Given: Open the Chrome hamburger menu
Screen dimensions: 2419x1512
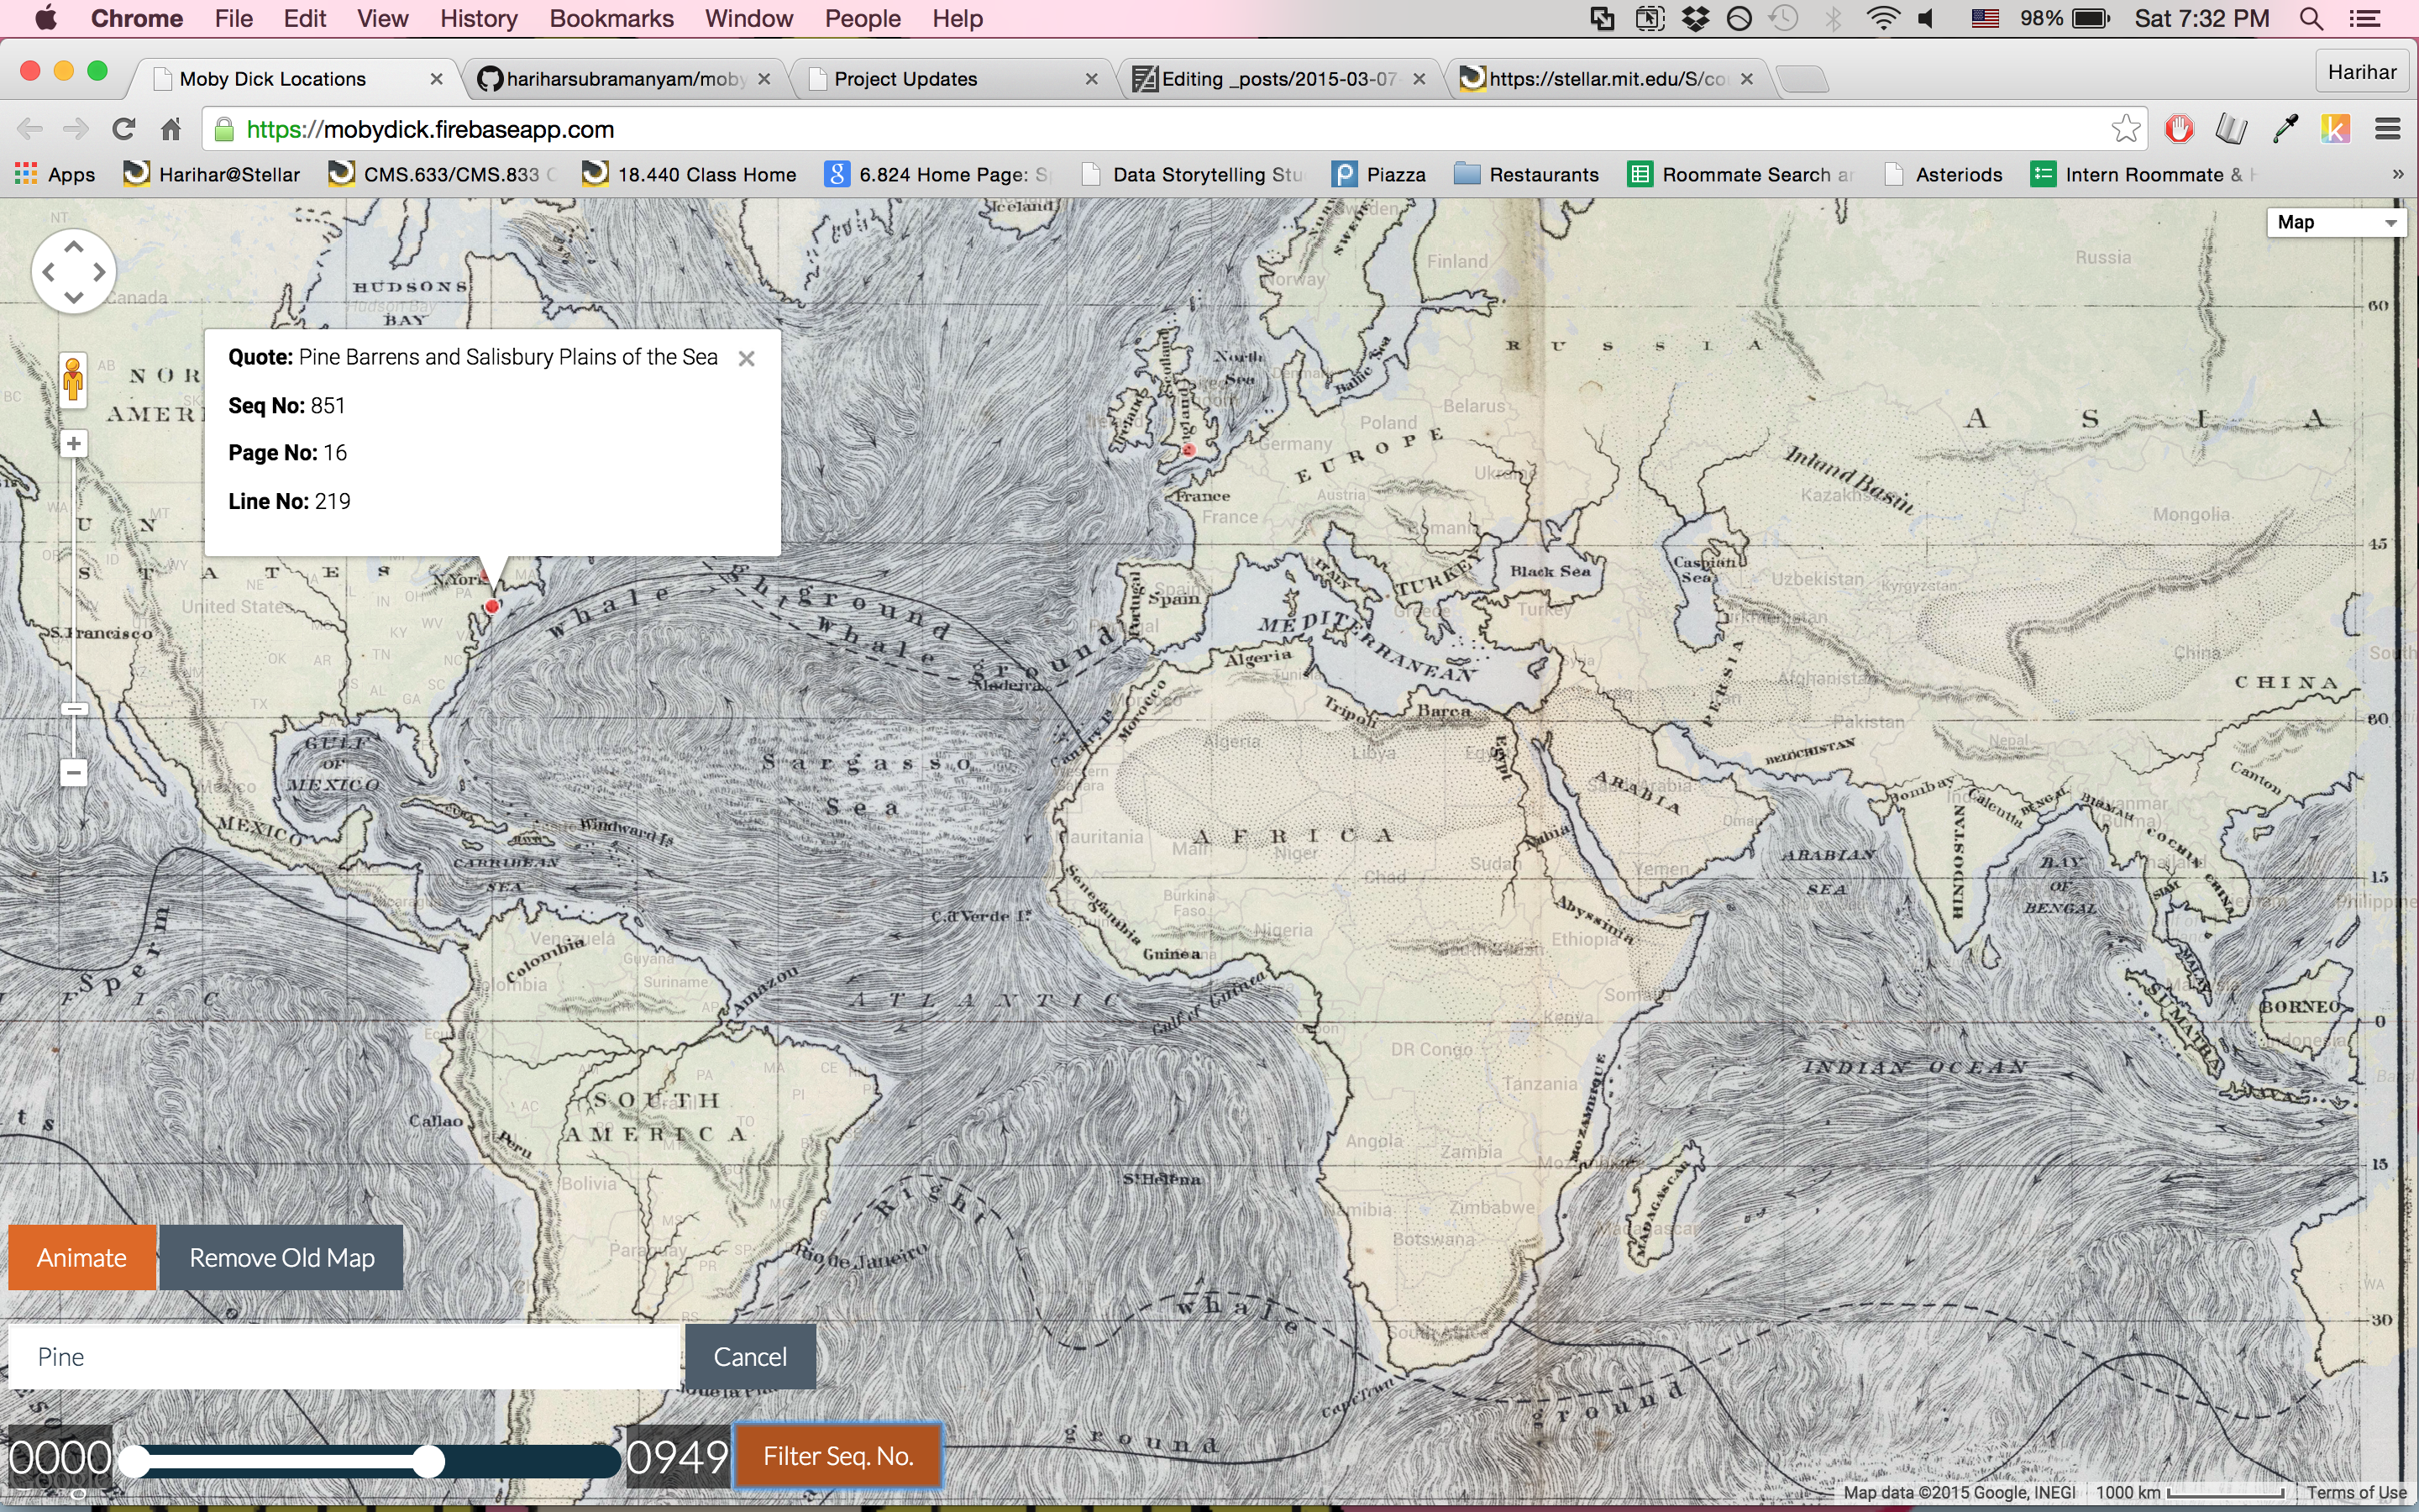Looking at the screenshot, I should point(2388,129).
